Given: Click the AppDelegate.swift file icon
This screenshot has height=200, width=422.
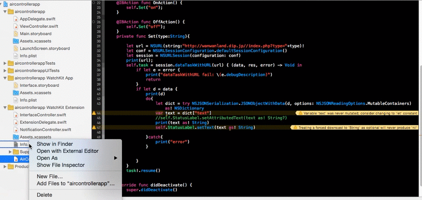Looking at the screenshot, I should click(16, 19).
